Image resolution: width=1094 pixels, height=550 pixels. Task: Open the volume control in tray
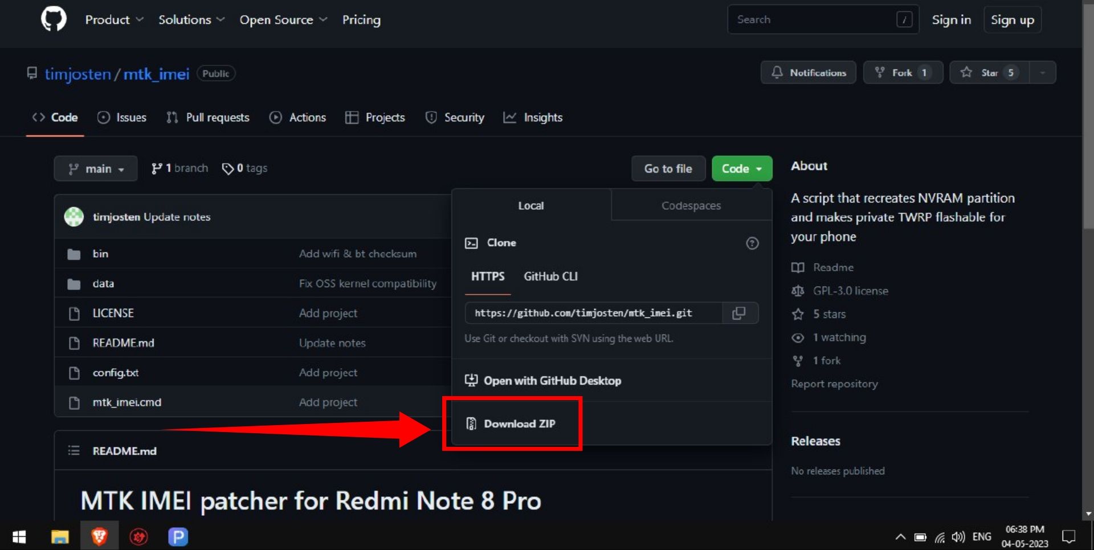[958, 537]
